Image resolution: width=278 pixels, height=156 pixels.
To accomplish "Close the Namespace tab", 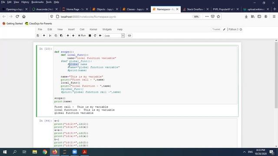I will (x=177, y=9).
